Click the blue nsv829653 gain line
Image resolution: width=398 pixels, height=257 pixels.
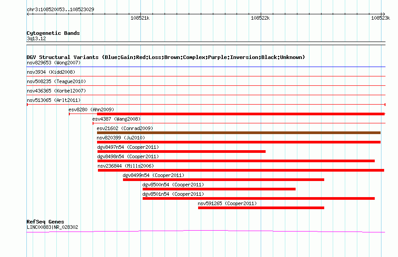pos(206,67)
